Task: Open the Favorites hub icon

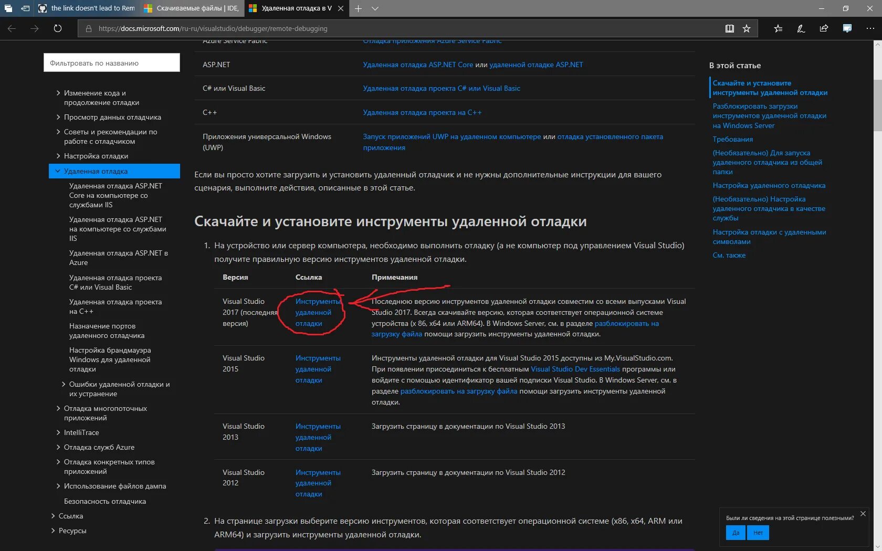Action: (x=778, y=28)
